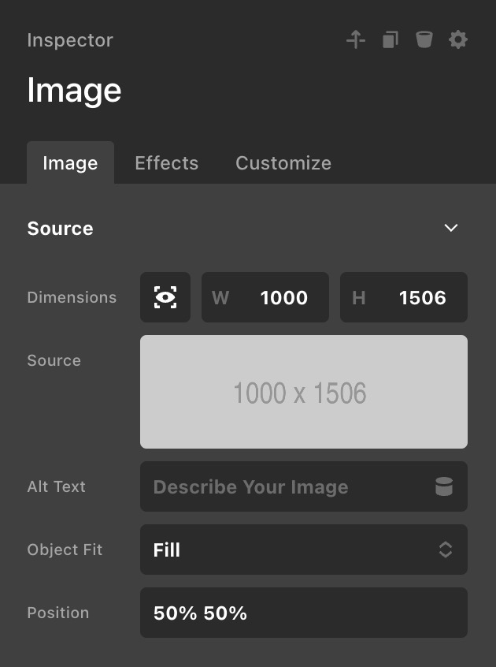The height and width of the screenshot is (667, 496).
Task: Click the Object Fit label
Action: point(65,550)
